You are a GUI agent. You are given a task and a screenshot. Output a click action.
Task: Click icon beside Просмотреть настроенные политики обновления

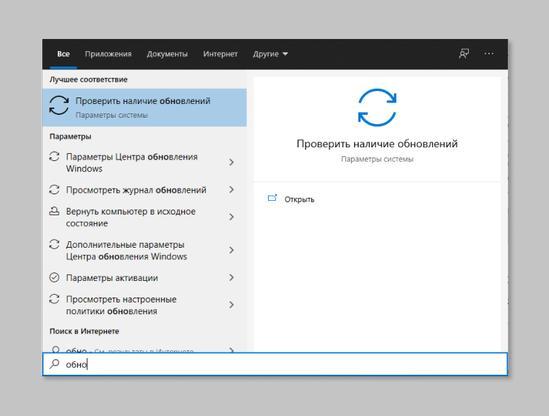[54, 299]
